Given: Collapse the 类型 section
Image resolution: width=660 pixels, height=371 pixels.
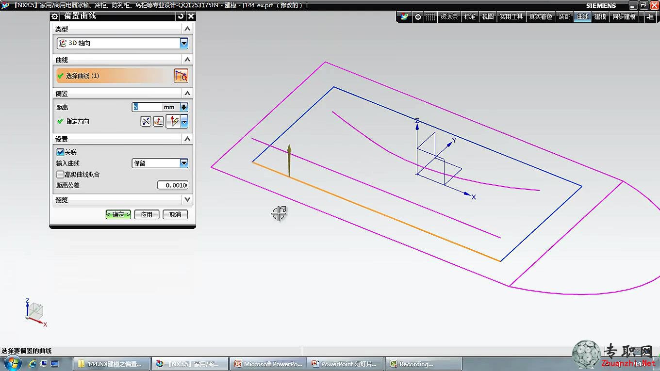Looking at the screenshot, I should pyautogui.click(x=187, y=29).
